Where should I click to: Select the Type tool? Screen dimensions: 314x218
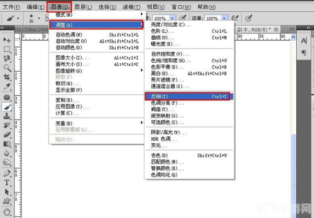coord(7,182)
